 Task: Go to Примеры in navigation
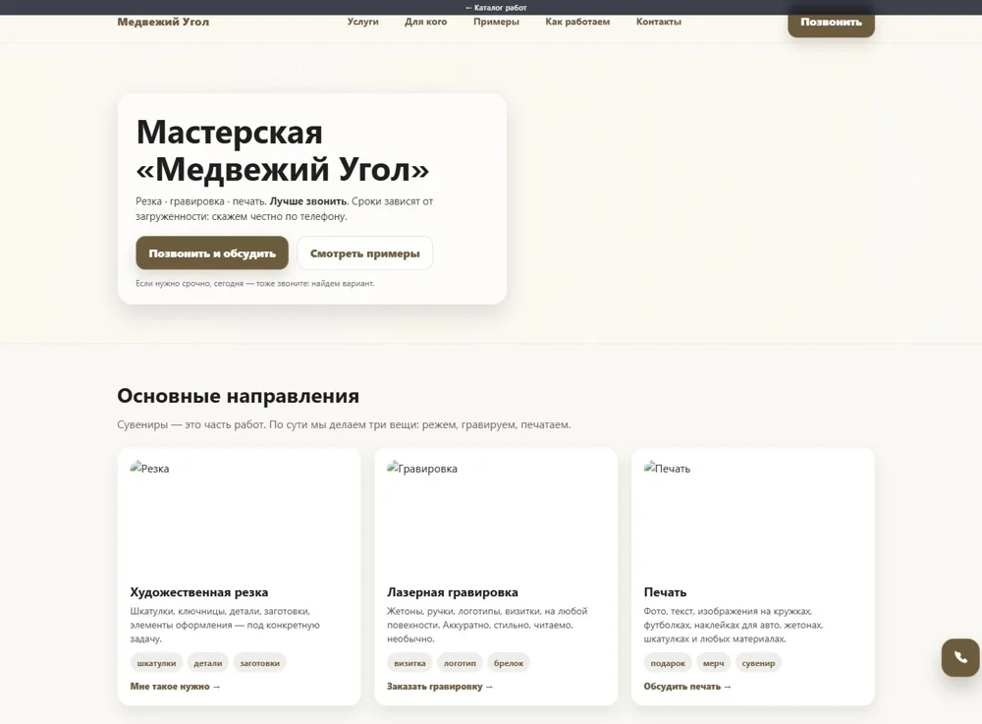[496, 22]
